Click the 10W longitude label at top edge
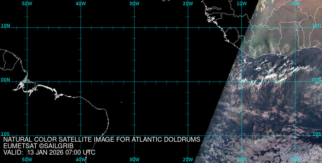The image size is (322, 163). 241,4
